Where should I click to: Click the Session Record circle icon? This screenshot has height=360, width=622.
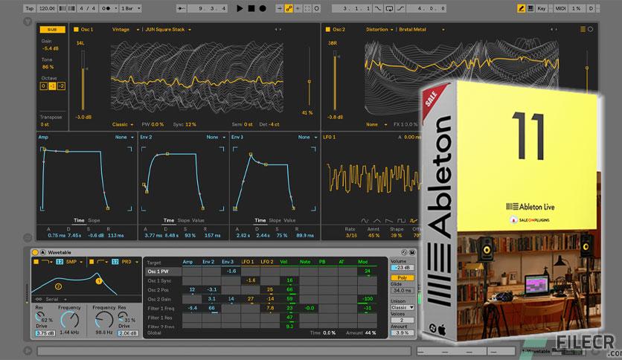316,8
